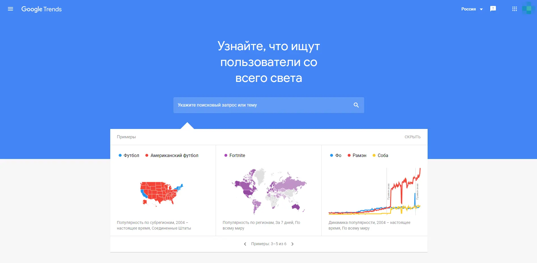Click the Fortnite regional popularity description
Viewport: 537px width, 263px height.
click(x=261, y=225)
